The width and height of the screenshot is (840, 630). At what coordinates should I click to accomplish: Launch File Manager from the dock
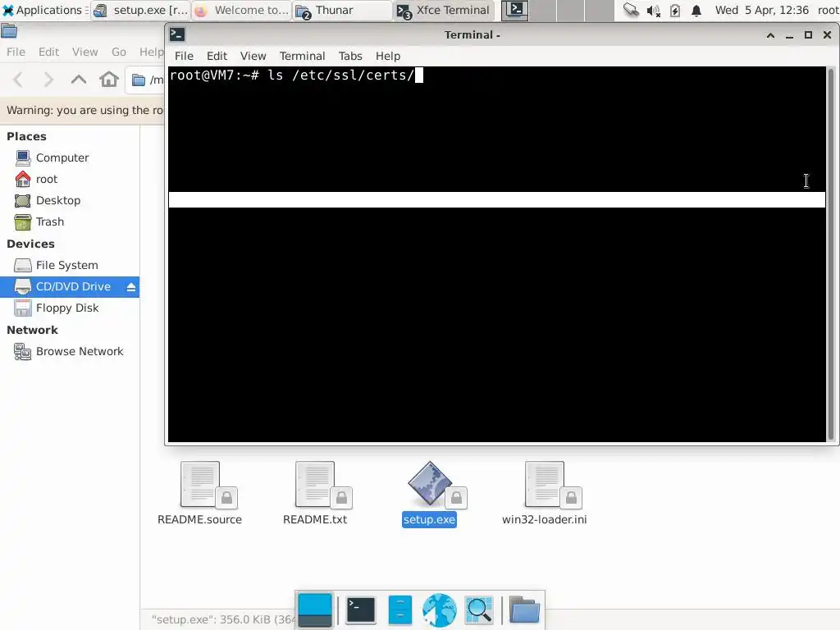(x=400, y=609)
